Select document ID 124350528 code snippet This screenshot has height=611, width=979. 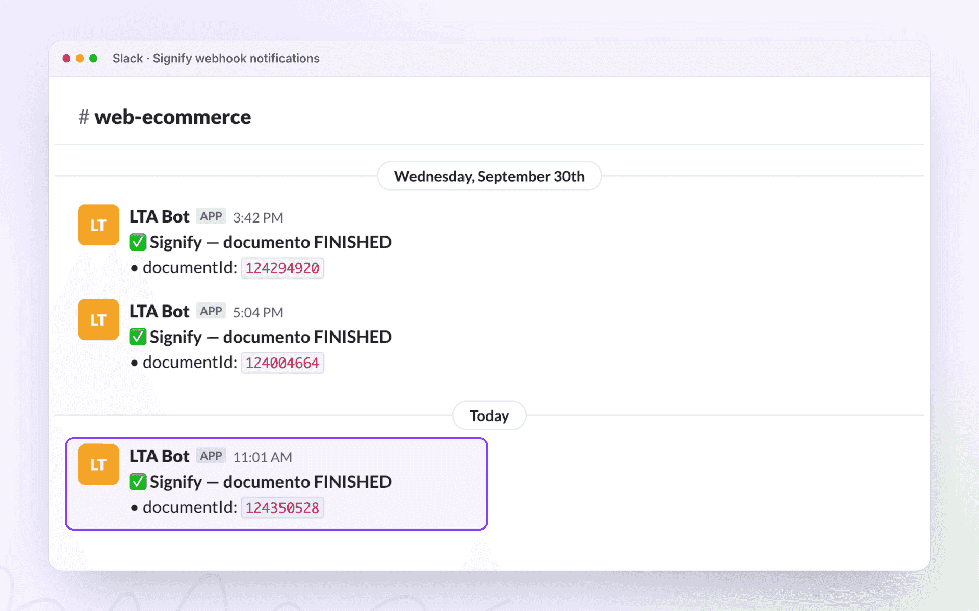pyautogui.click(x=282, y=508)
